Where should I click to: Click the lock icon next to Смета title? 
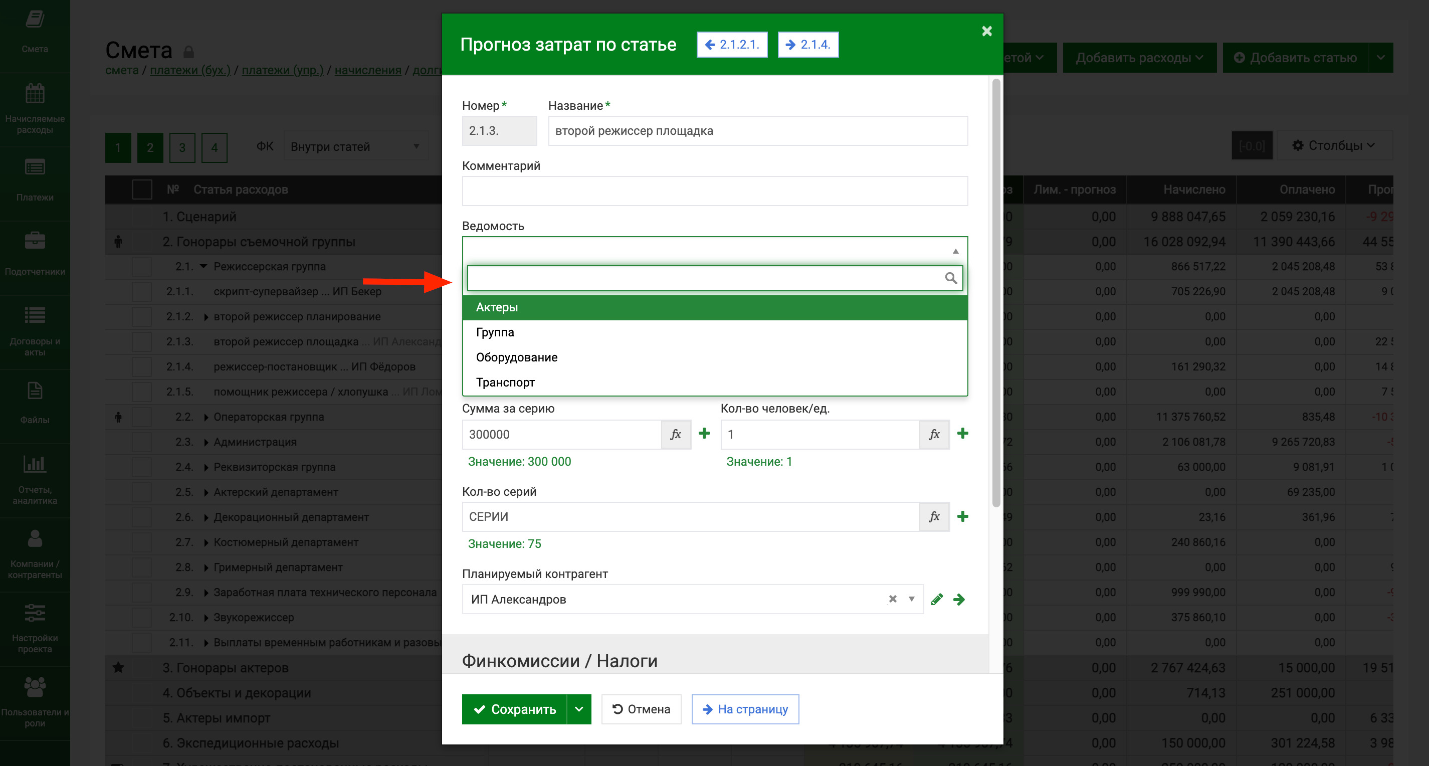tap(188, 52)
